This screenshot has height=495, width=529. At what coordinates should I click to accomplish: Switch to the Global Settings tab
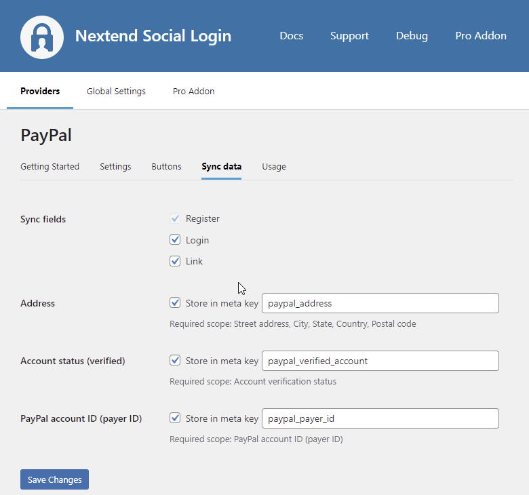point(116,91)
